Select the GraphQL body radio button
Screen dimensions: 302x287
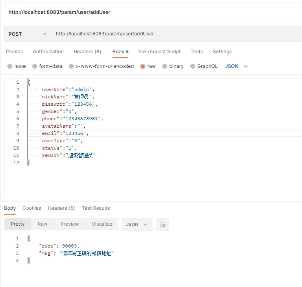[x=193, y=66]
